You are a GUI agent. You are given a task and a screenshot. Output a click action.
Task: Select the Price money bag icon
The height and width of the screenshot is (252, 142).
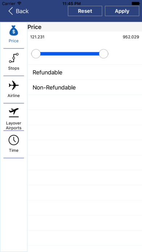[14, 30]
